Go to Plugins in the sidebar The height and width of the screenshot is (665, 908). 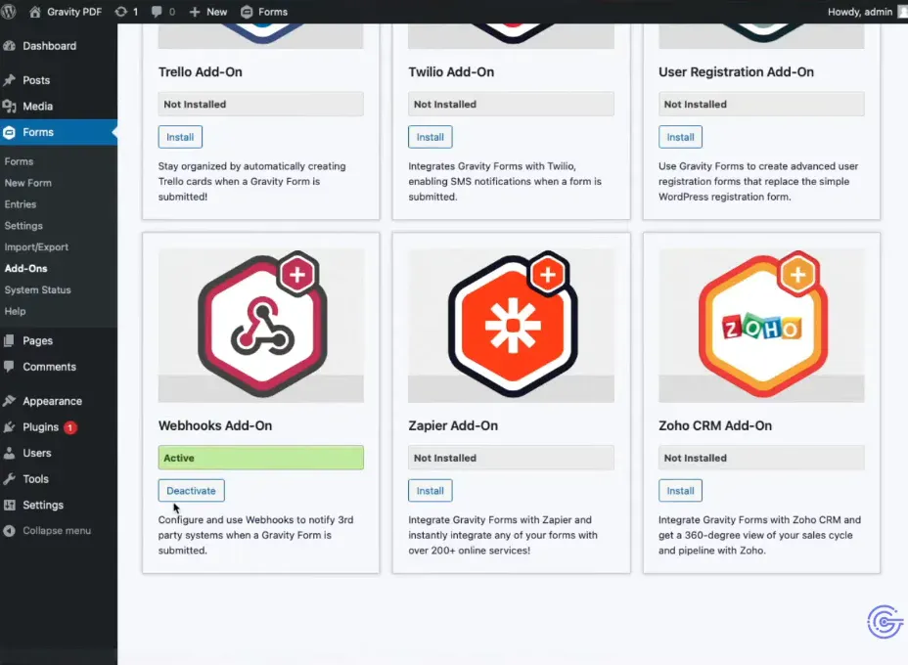[41, 427]
